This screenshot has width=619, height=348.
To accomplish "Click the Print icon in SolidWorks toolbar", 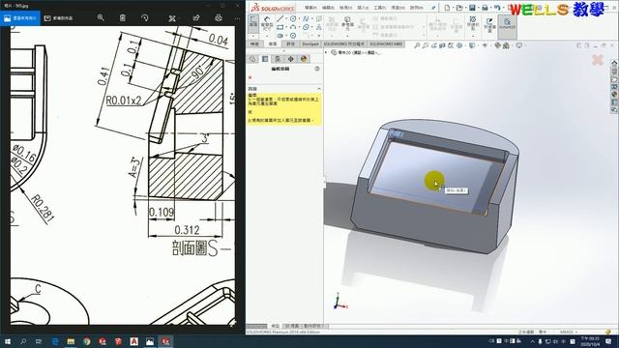I will pyautogui.click(x=485, y=8).
